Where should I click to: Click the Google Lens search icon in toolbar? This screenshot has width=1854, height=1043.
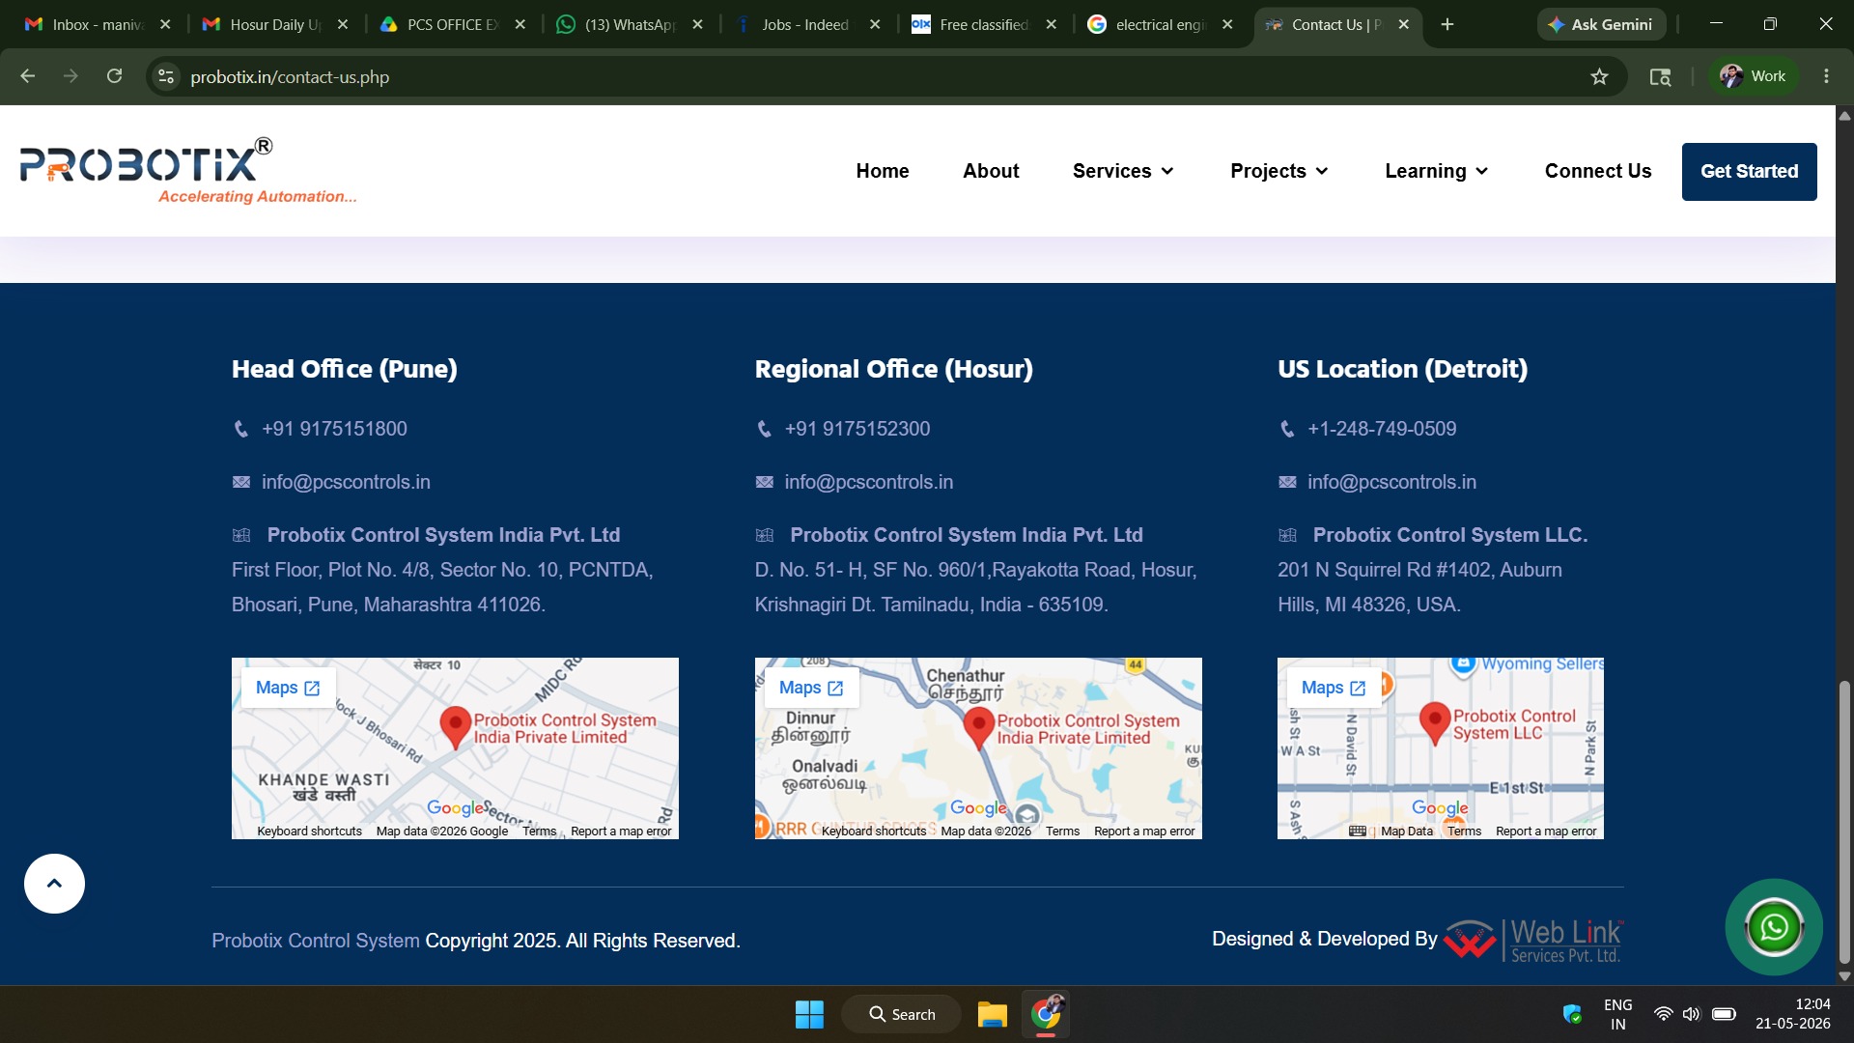[x=1660, y=76]
